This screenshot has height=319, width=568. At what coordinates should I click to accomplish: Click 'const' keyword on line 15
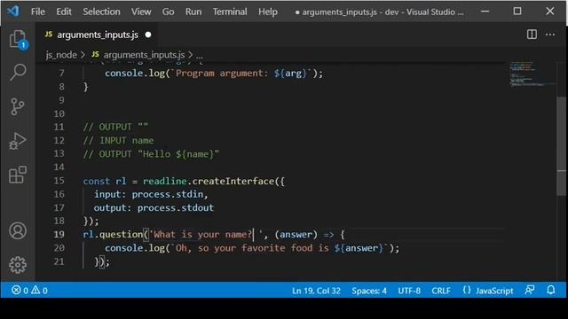tap(97, 181)
